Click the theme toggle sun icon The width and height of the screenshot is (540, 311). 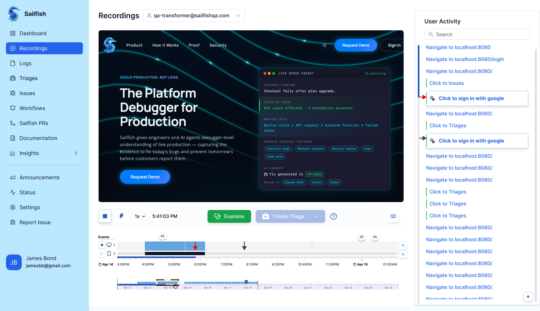[x=324, y=45]
